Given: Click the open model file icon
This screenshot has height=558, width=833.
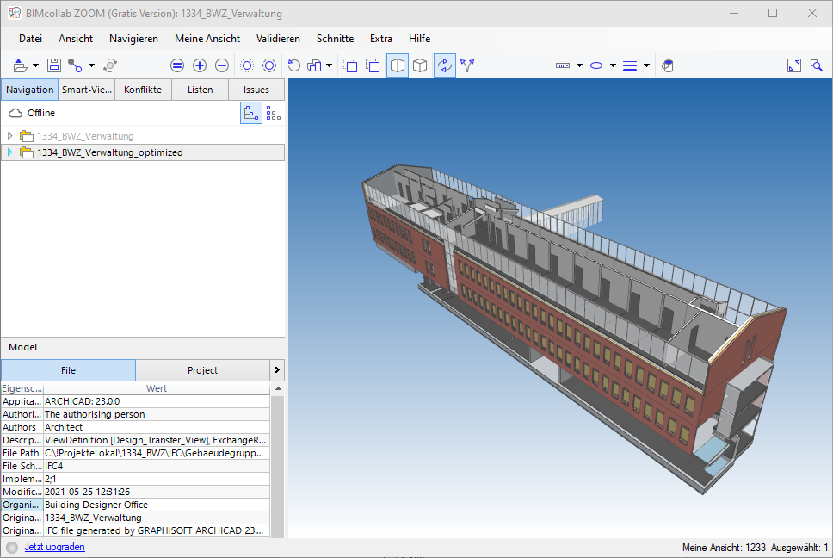Looking at the screenshot, I should pyautogui.click(x=20, y=66).
